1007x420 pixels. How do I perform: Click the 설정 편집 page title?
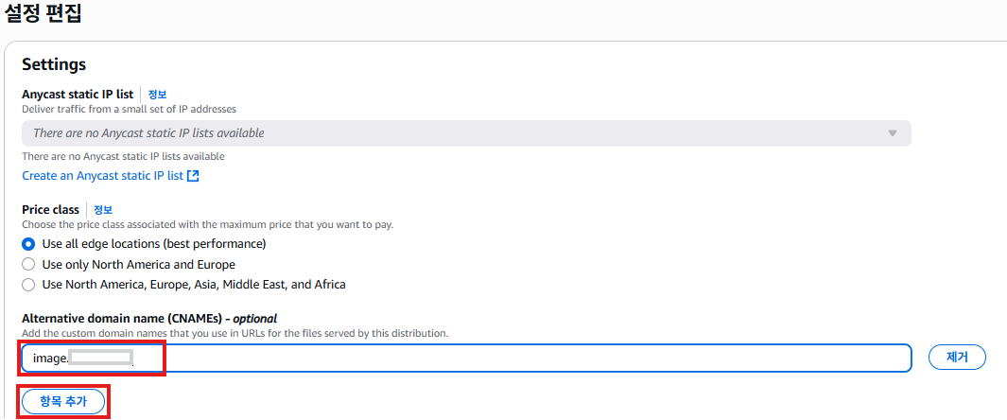43,13
